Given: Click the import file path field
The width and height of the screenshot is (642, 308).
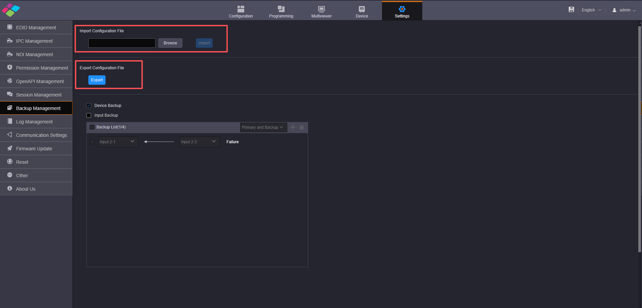Looking at the screenshot, I should coord(122,43).
